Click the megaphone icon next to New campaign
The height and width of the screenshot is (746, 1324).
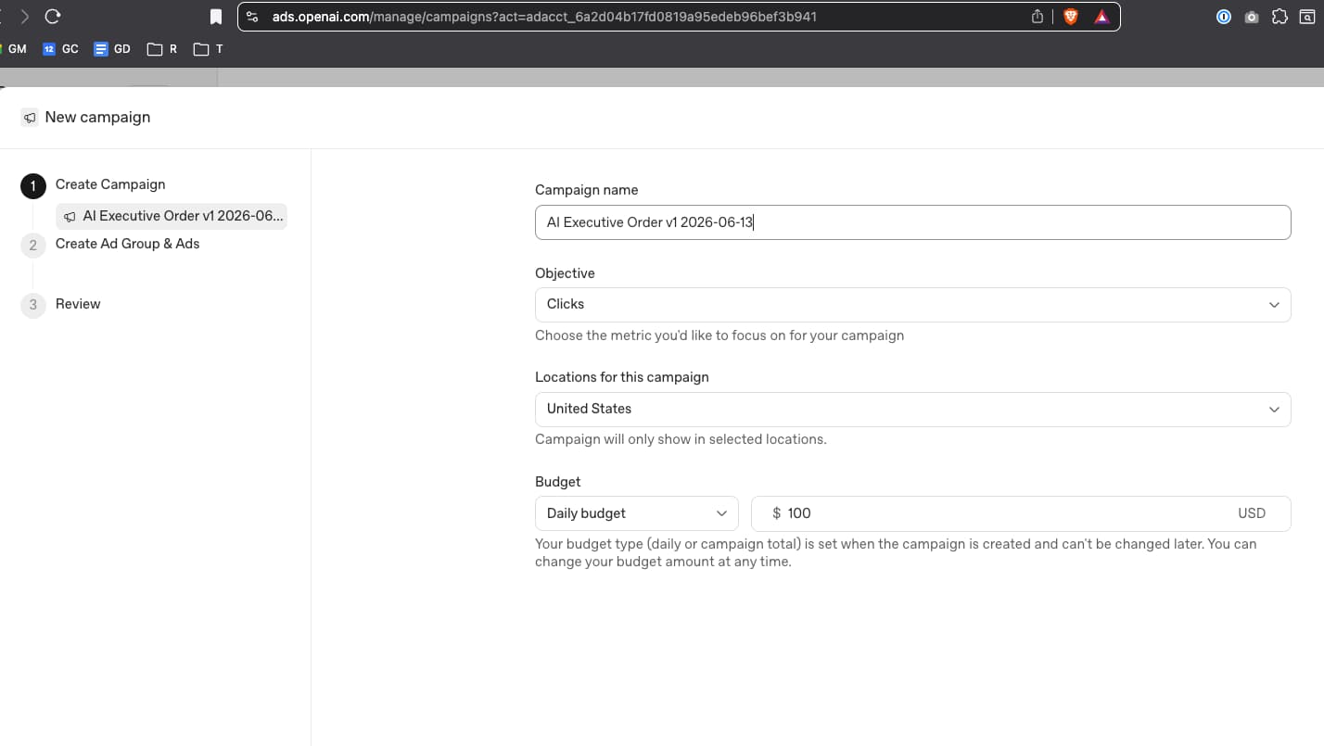tap(30, 118)
